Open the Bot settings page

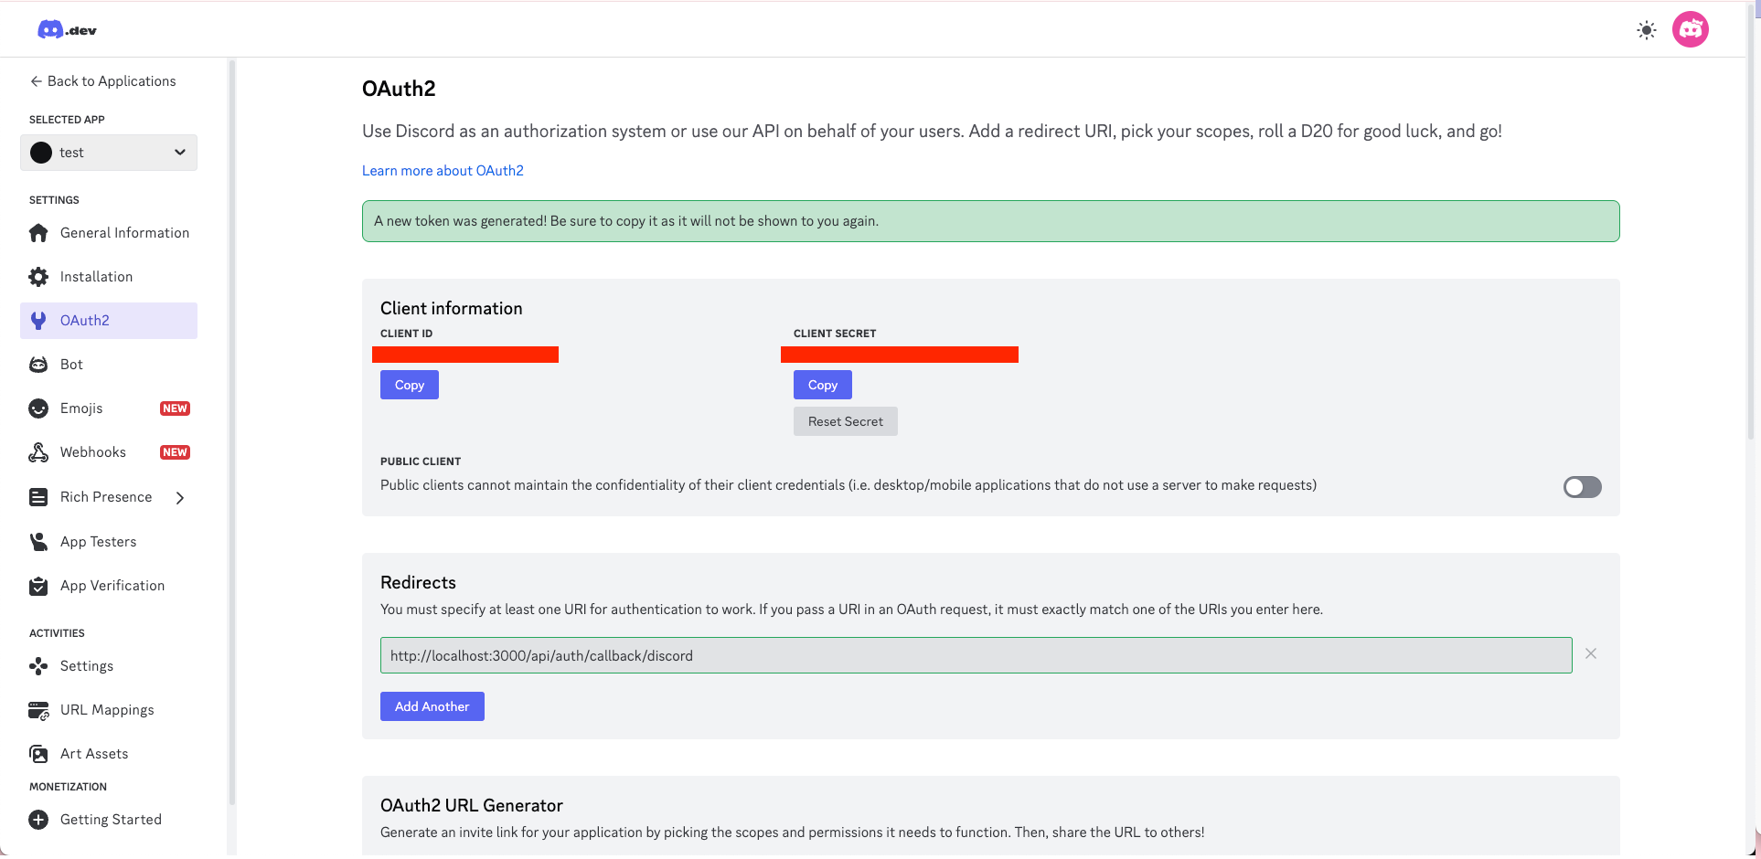(109, 365)
